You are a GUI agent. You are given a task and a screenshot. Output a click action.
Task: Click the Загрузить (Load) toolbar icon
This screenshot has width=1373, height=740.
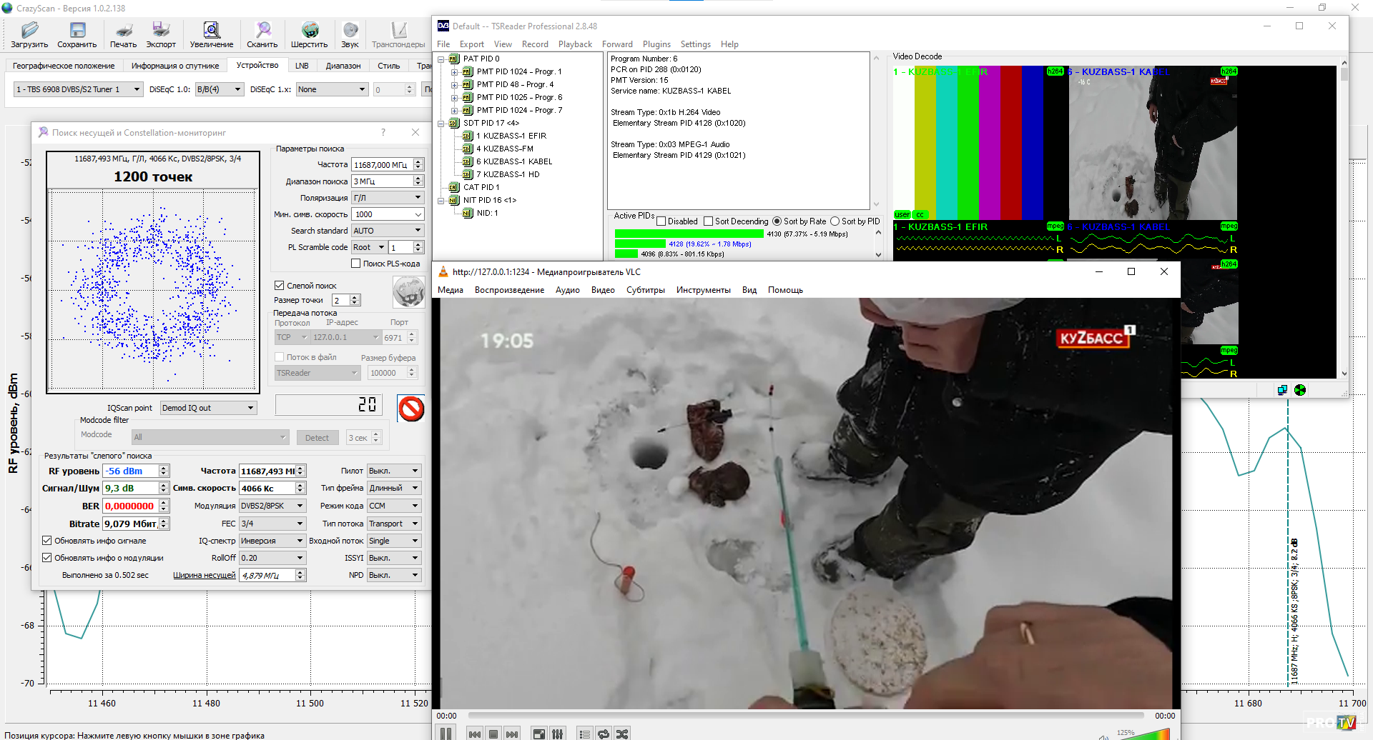click(x=29, y=34)
